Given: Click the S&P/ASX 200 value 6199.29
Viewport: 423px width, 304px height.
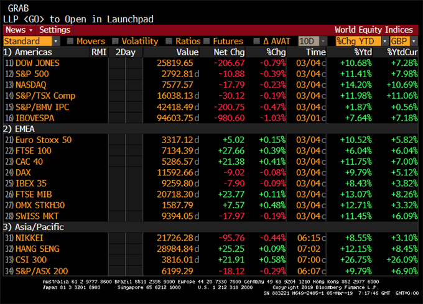Looking at the screenshot, I should pos(177,271).
